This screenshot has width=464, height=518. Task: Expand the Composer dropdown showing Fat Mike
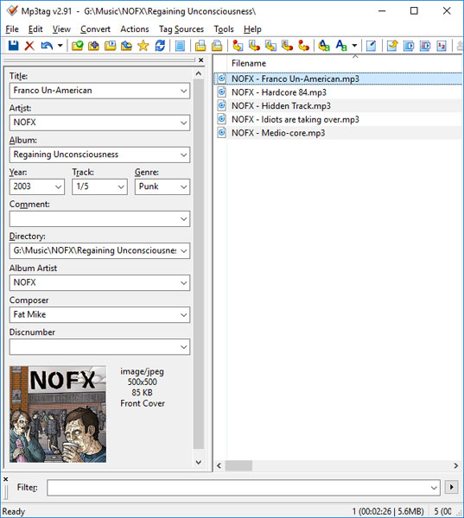(x=183, y=315)
